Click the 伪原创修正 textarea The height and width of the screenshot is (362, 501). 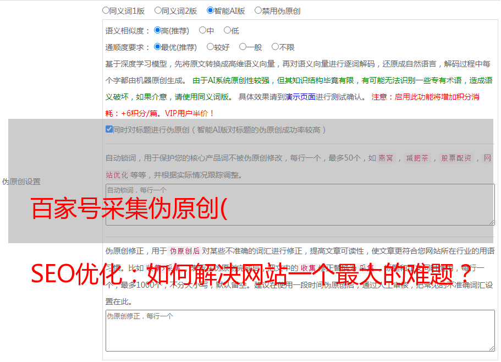[300, 331]
